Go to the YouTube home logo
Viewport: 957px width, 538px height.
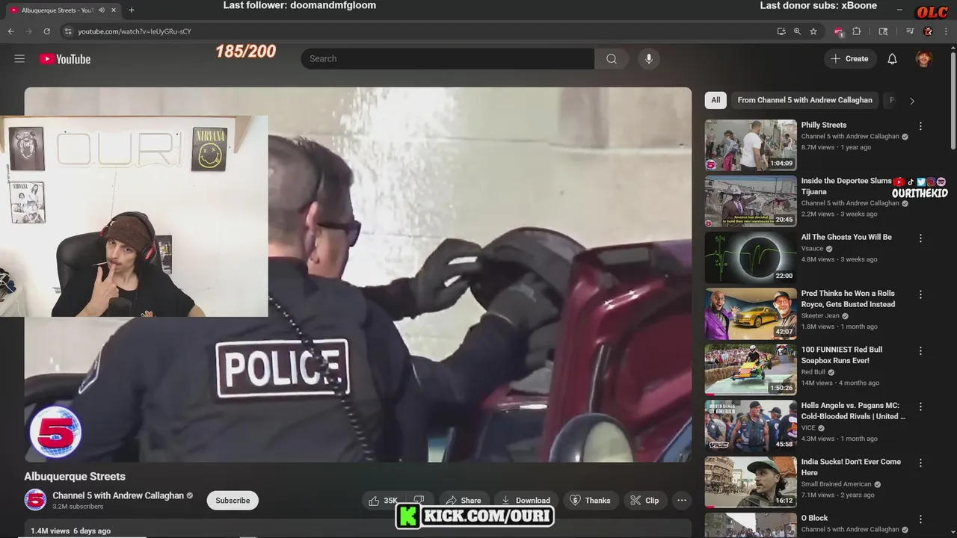[x=65, y=59]
